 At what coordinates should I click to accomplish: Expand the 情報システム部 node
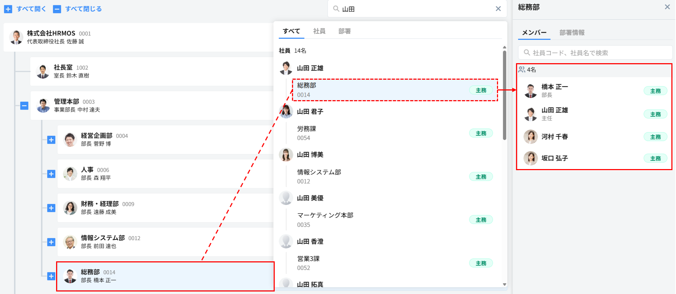tap(51, 242)
